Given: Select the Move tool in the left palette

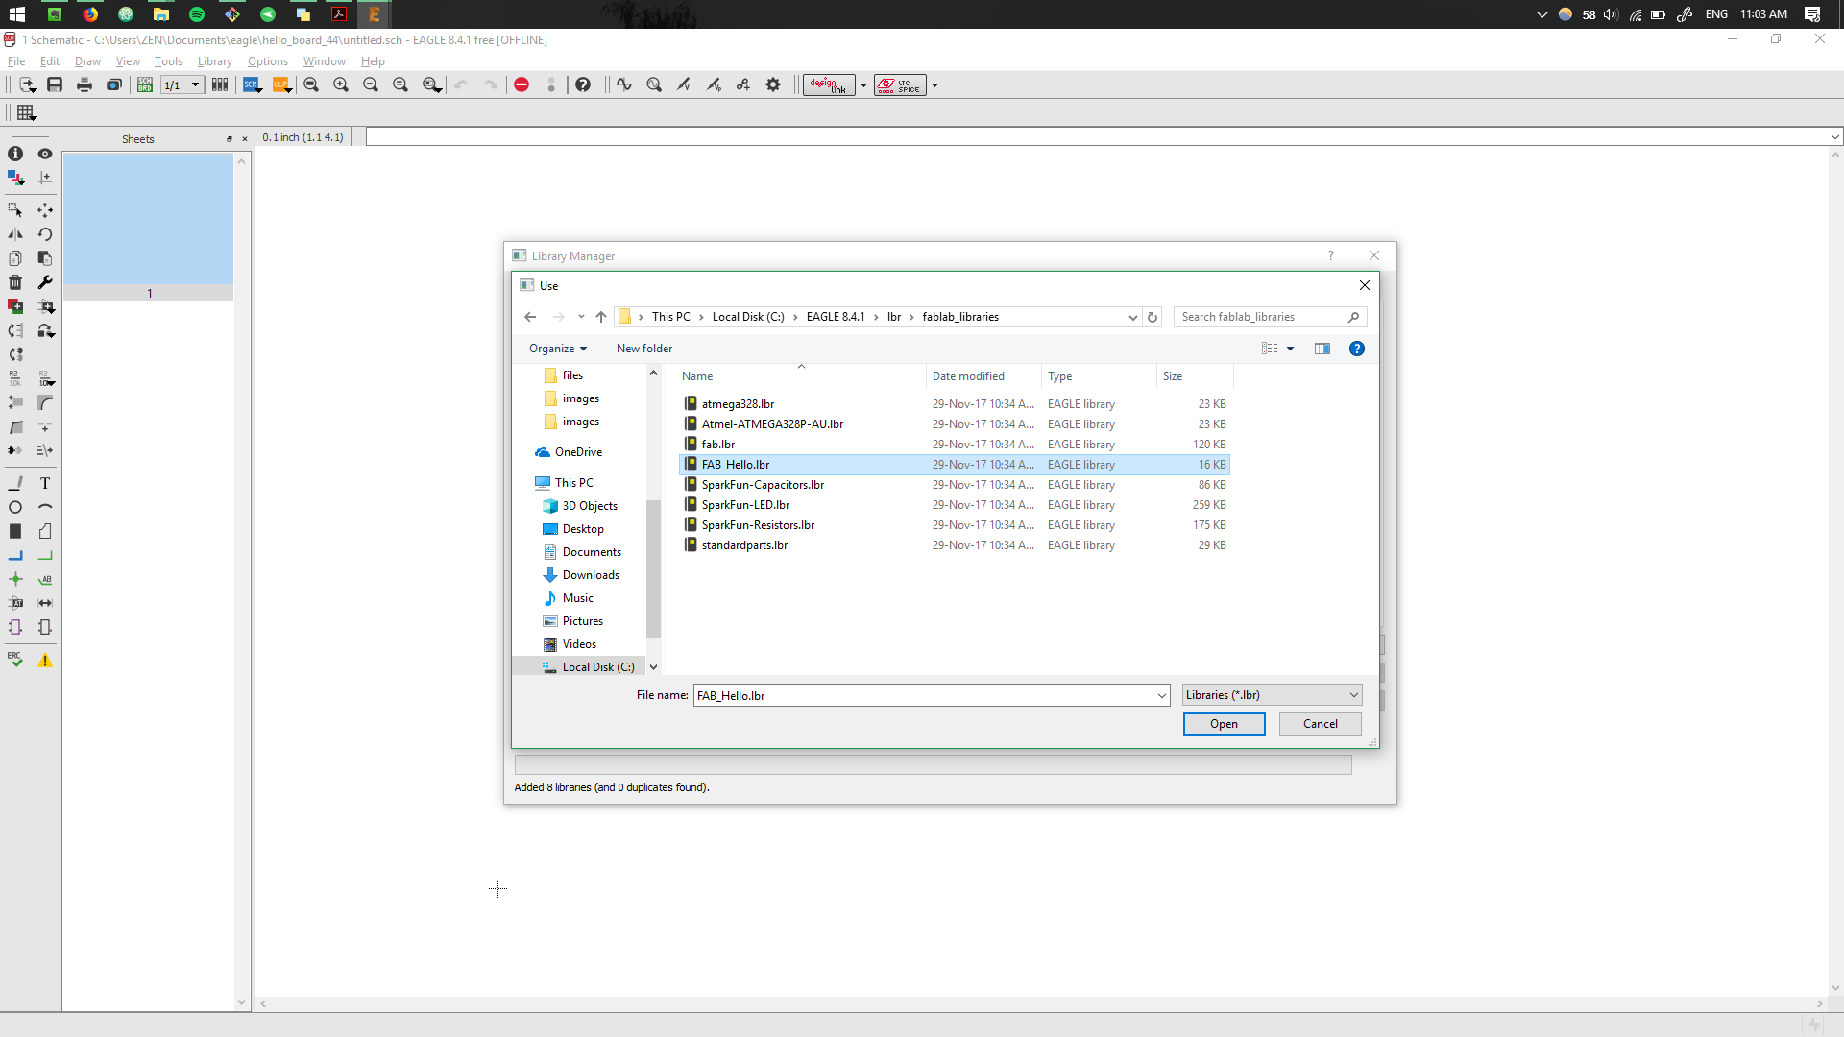Looking at the screenshot, I should pos(45,209).
